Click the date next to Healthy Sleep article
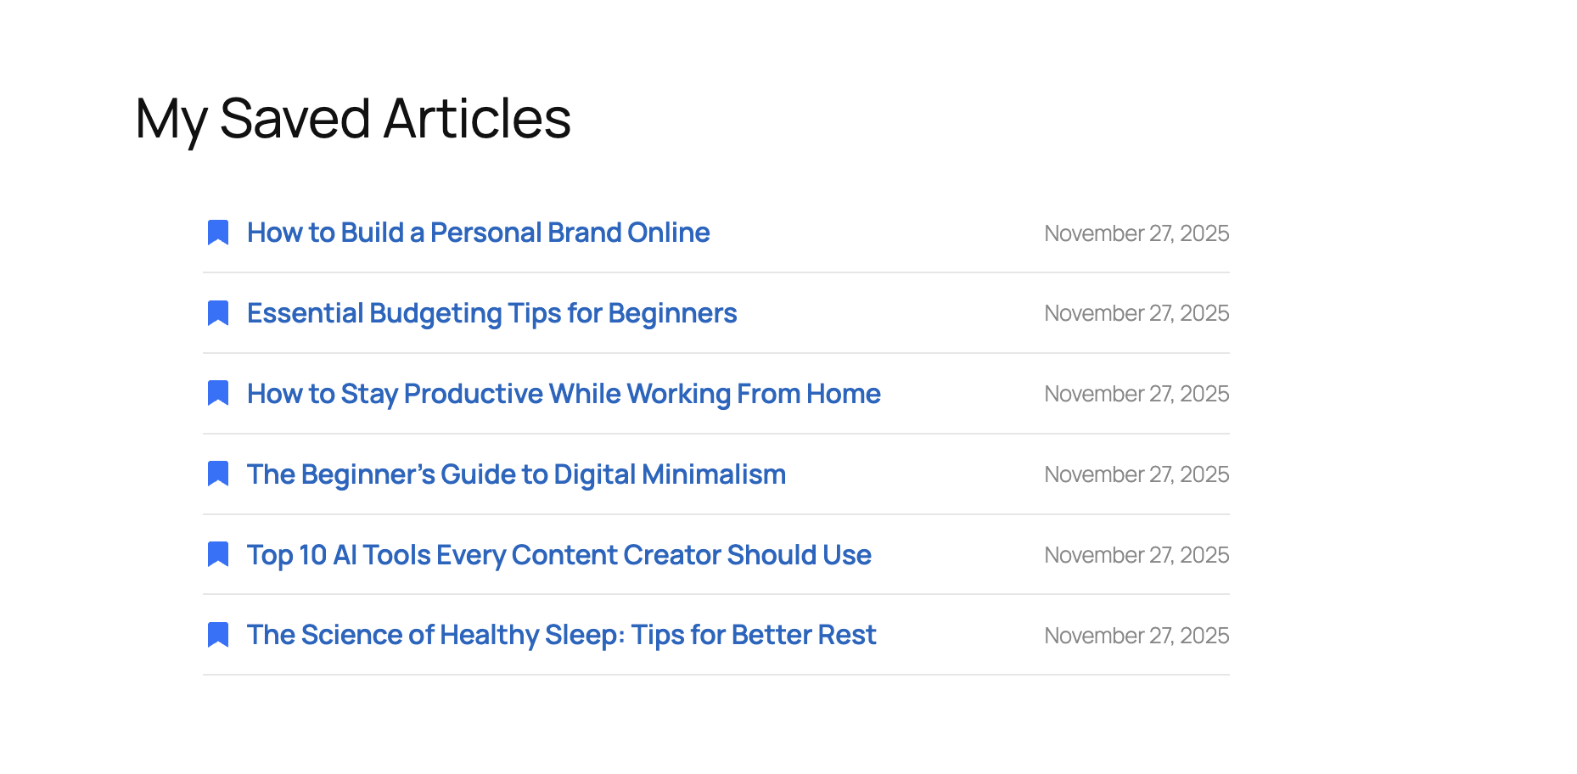Viewport: 1577px width, 774px height. click(x=1136, y=634)
